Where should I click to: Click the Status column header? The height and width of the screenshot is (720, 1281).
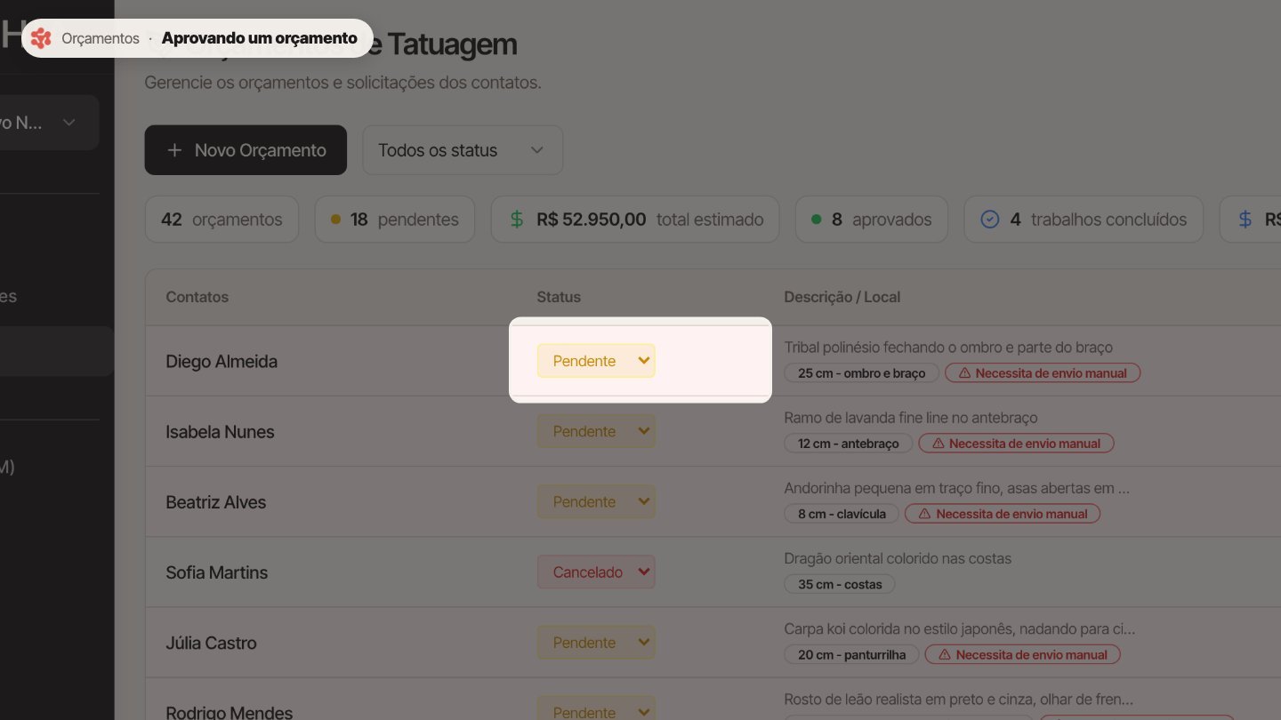point(559,297)
